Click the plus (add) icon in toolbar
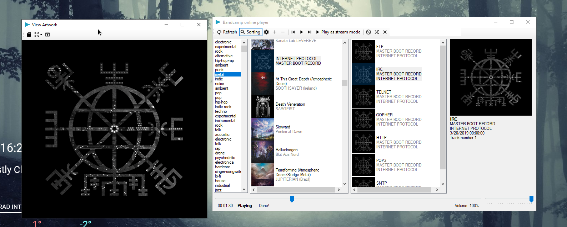567x227 pixels. tap(275, 32)
